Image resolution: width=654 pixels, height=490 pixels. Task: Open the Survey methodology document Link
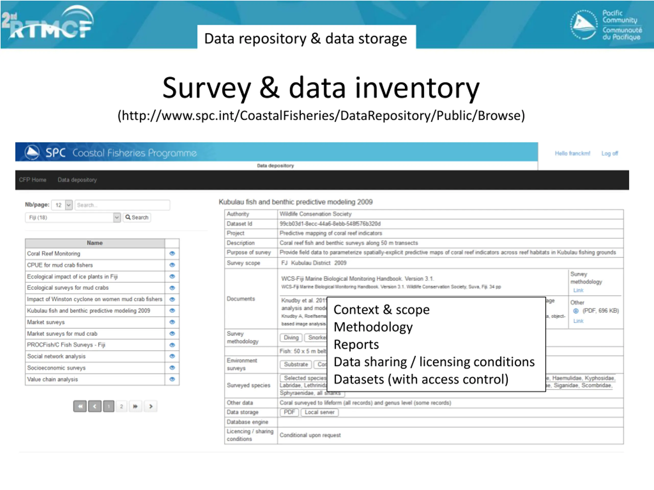point(578,290)
